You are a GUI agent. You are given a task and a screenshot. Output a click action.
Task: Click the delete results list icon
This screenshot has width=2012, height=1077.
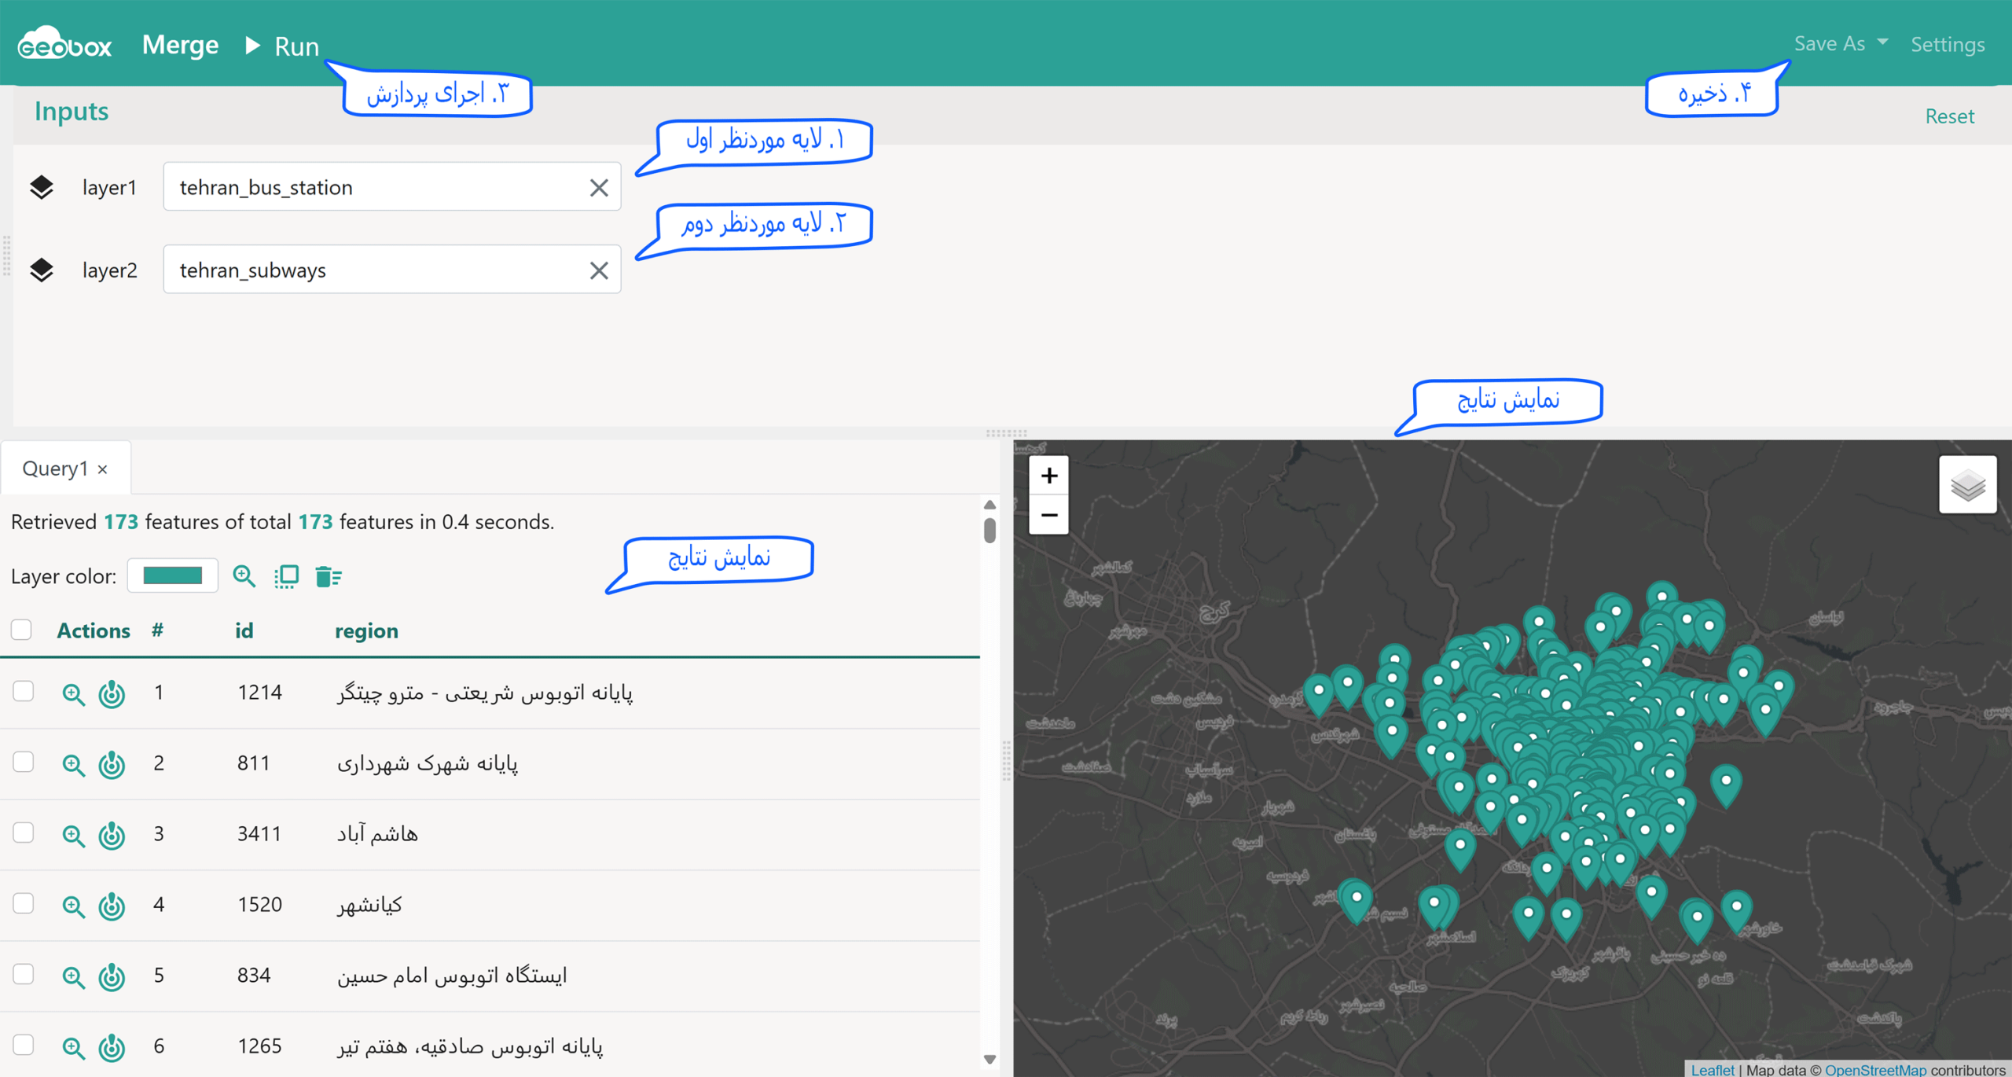(x=328, y=575)
